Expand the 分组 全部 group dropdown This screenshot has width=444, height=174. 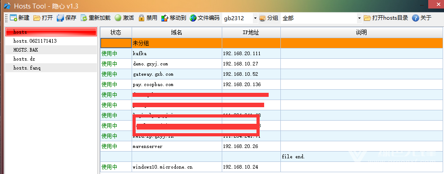click(359, 18)
